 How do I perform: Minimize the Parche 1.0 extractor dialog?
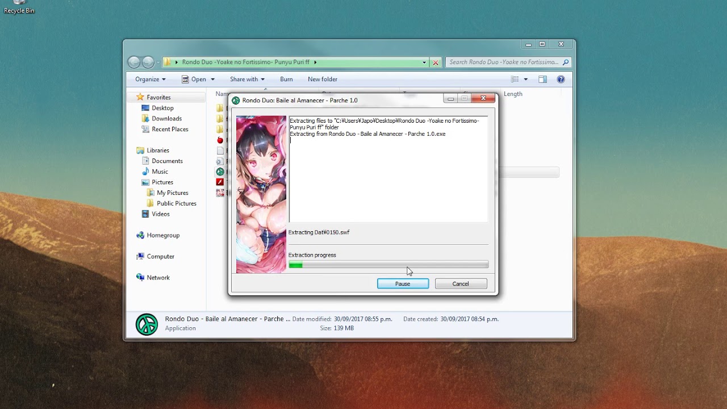tap(450, 98)
